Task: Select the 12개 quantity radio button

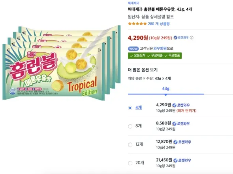Action: tap(130, 145)
